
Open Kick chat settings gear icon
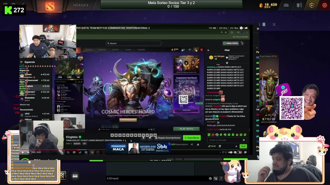click(x=236, y=146)
